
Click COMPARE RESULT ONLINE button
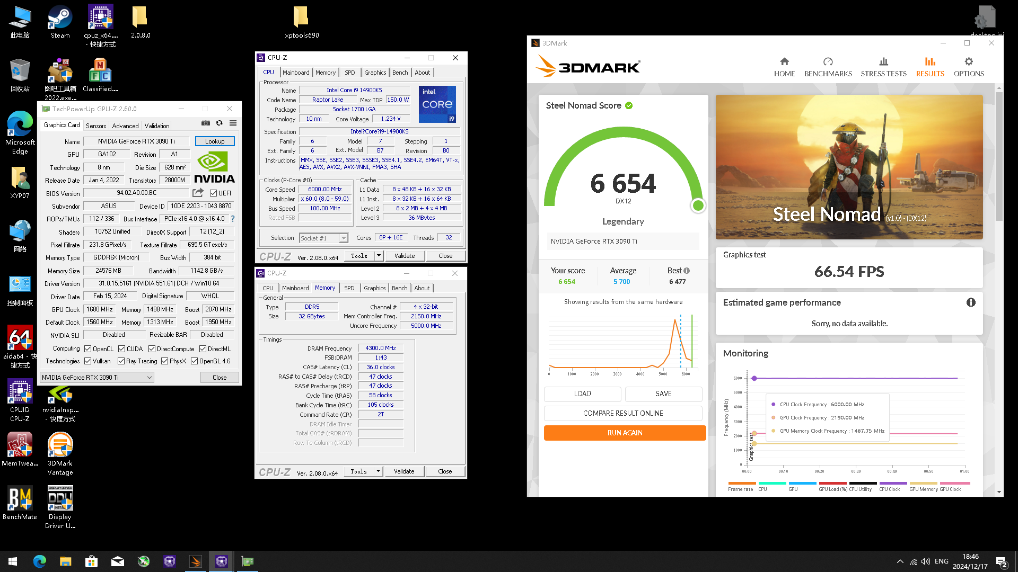click(623, 413)
